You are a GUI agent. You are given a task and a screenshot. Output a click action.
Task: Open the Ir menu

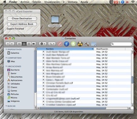pos(64,2)
